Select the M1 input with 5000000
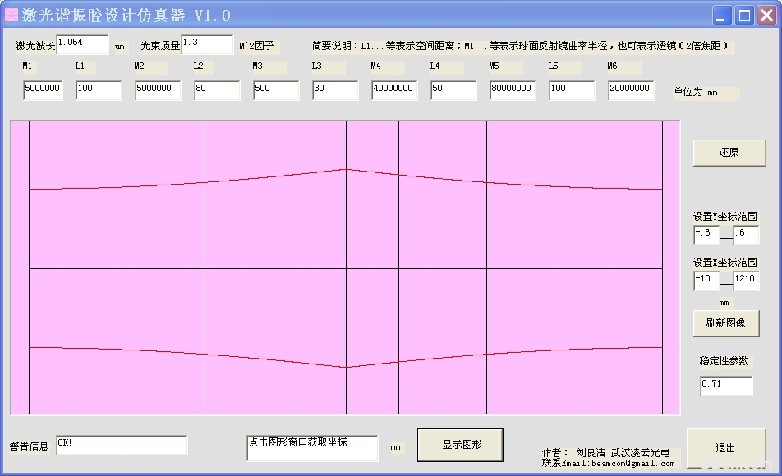Image resolution: width=782 pixels, height=476 pixels. [x=43, y=90]
